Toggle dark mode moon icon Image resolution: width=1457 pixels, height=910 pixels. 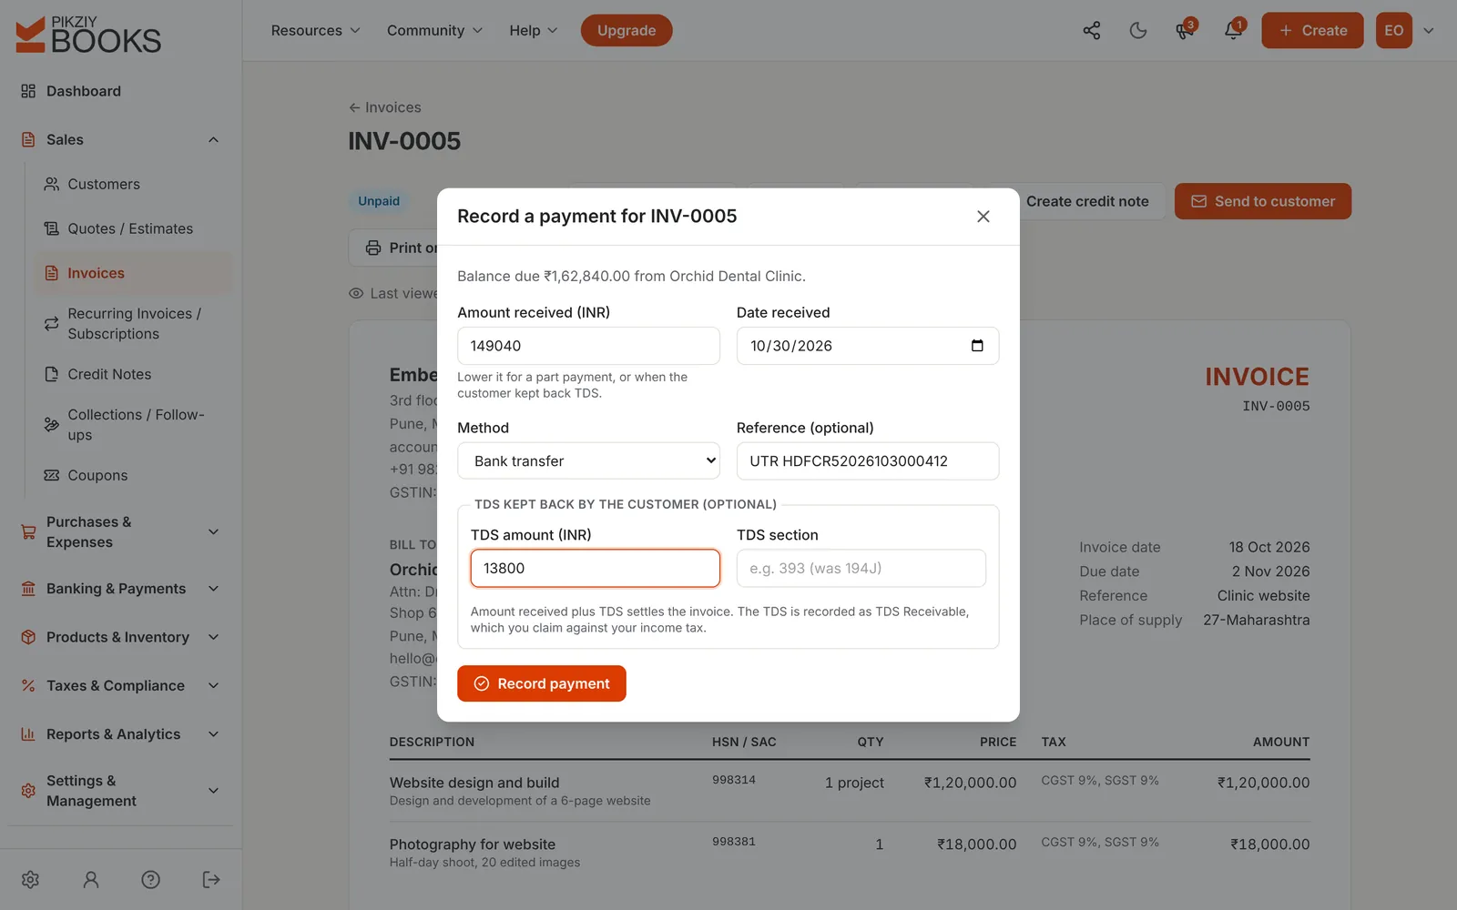pos(1138,30)
